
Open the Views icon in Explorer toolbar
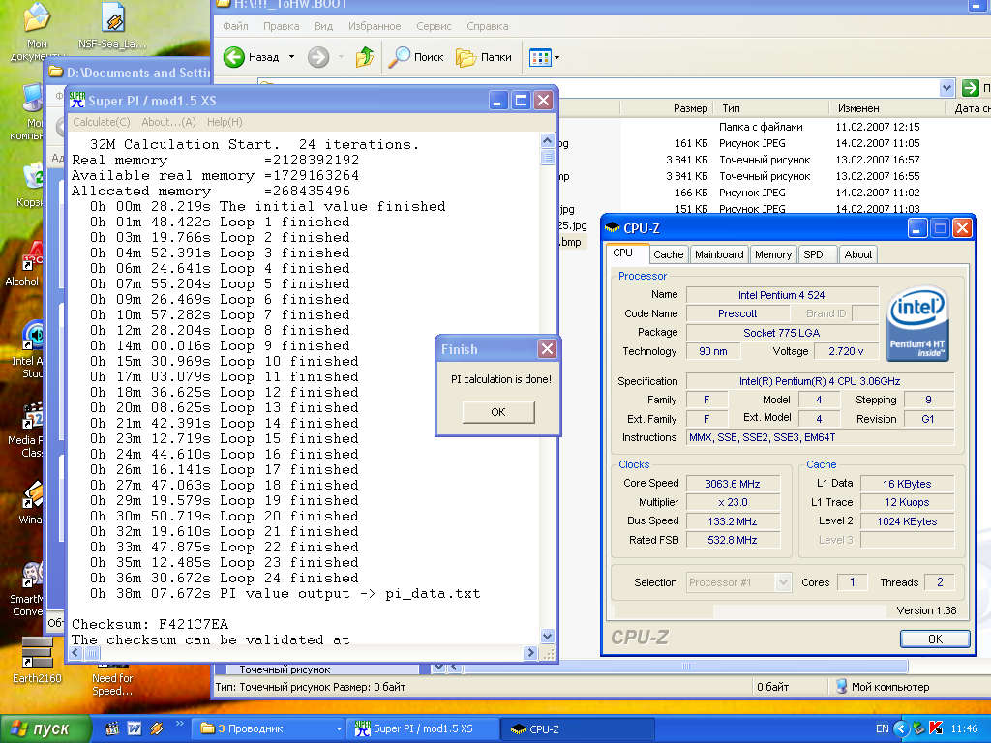tap(540, 57)
